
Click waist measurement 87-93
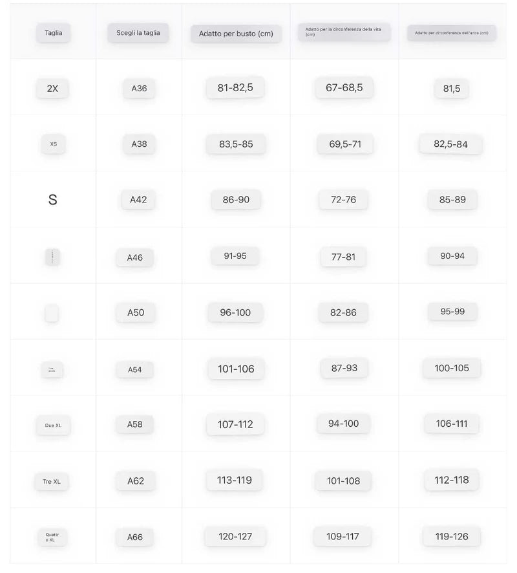click(x=344, y=368)
